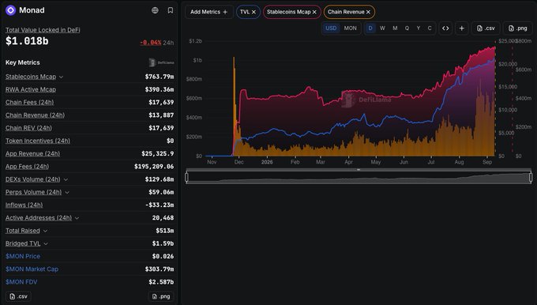Viewport: 537px width, 305px height.
Task: Select monthly M interval
Action: (395, 28)
